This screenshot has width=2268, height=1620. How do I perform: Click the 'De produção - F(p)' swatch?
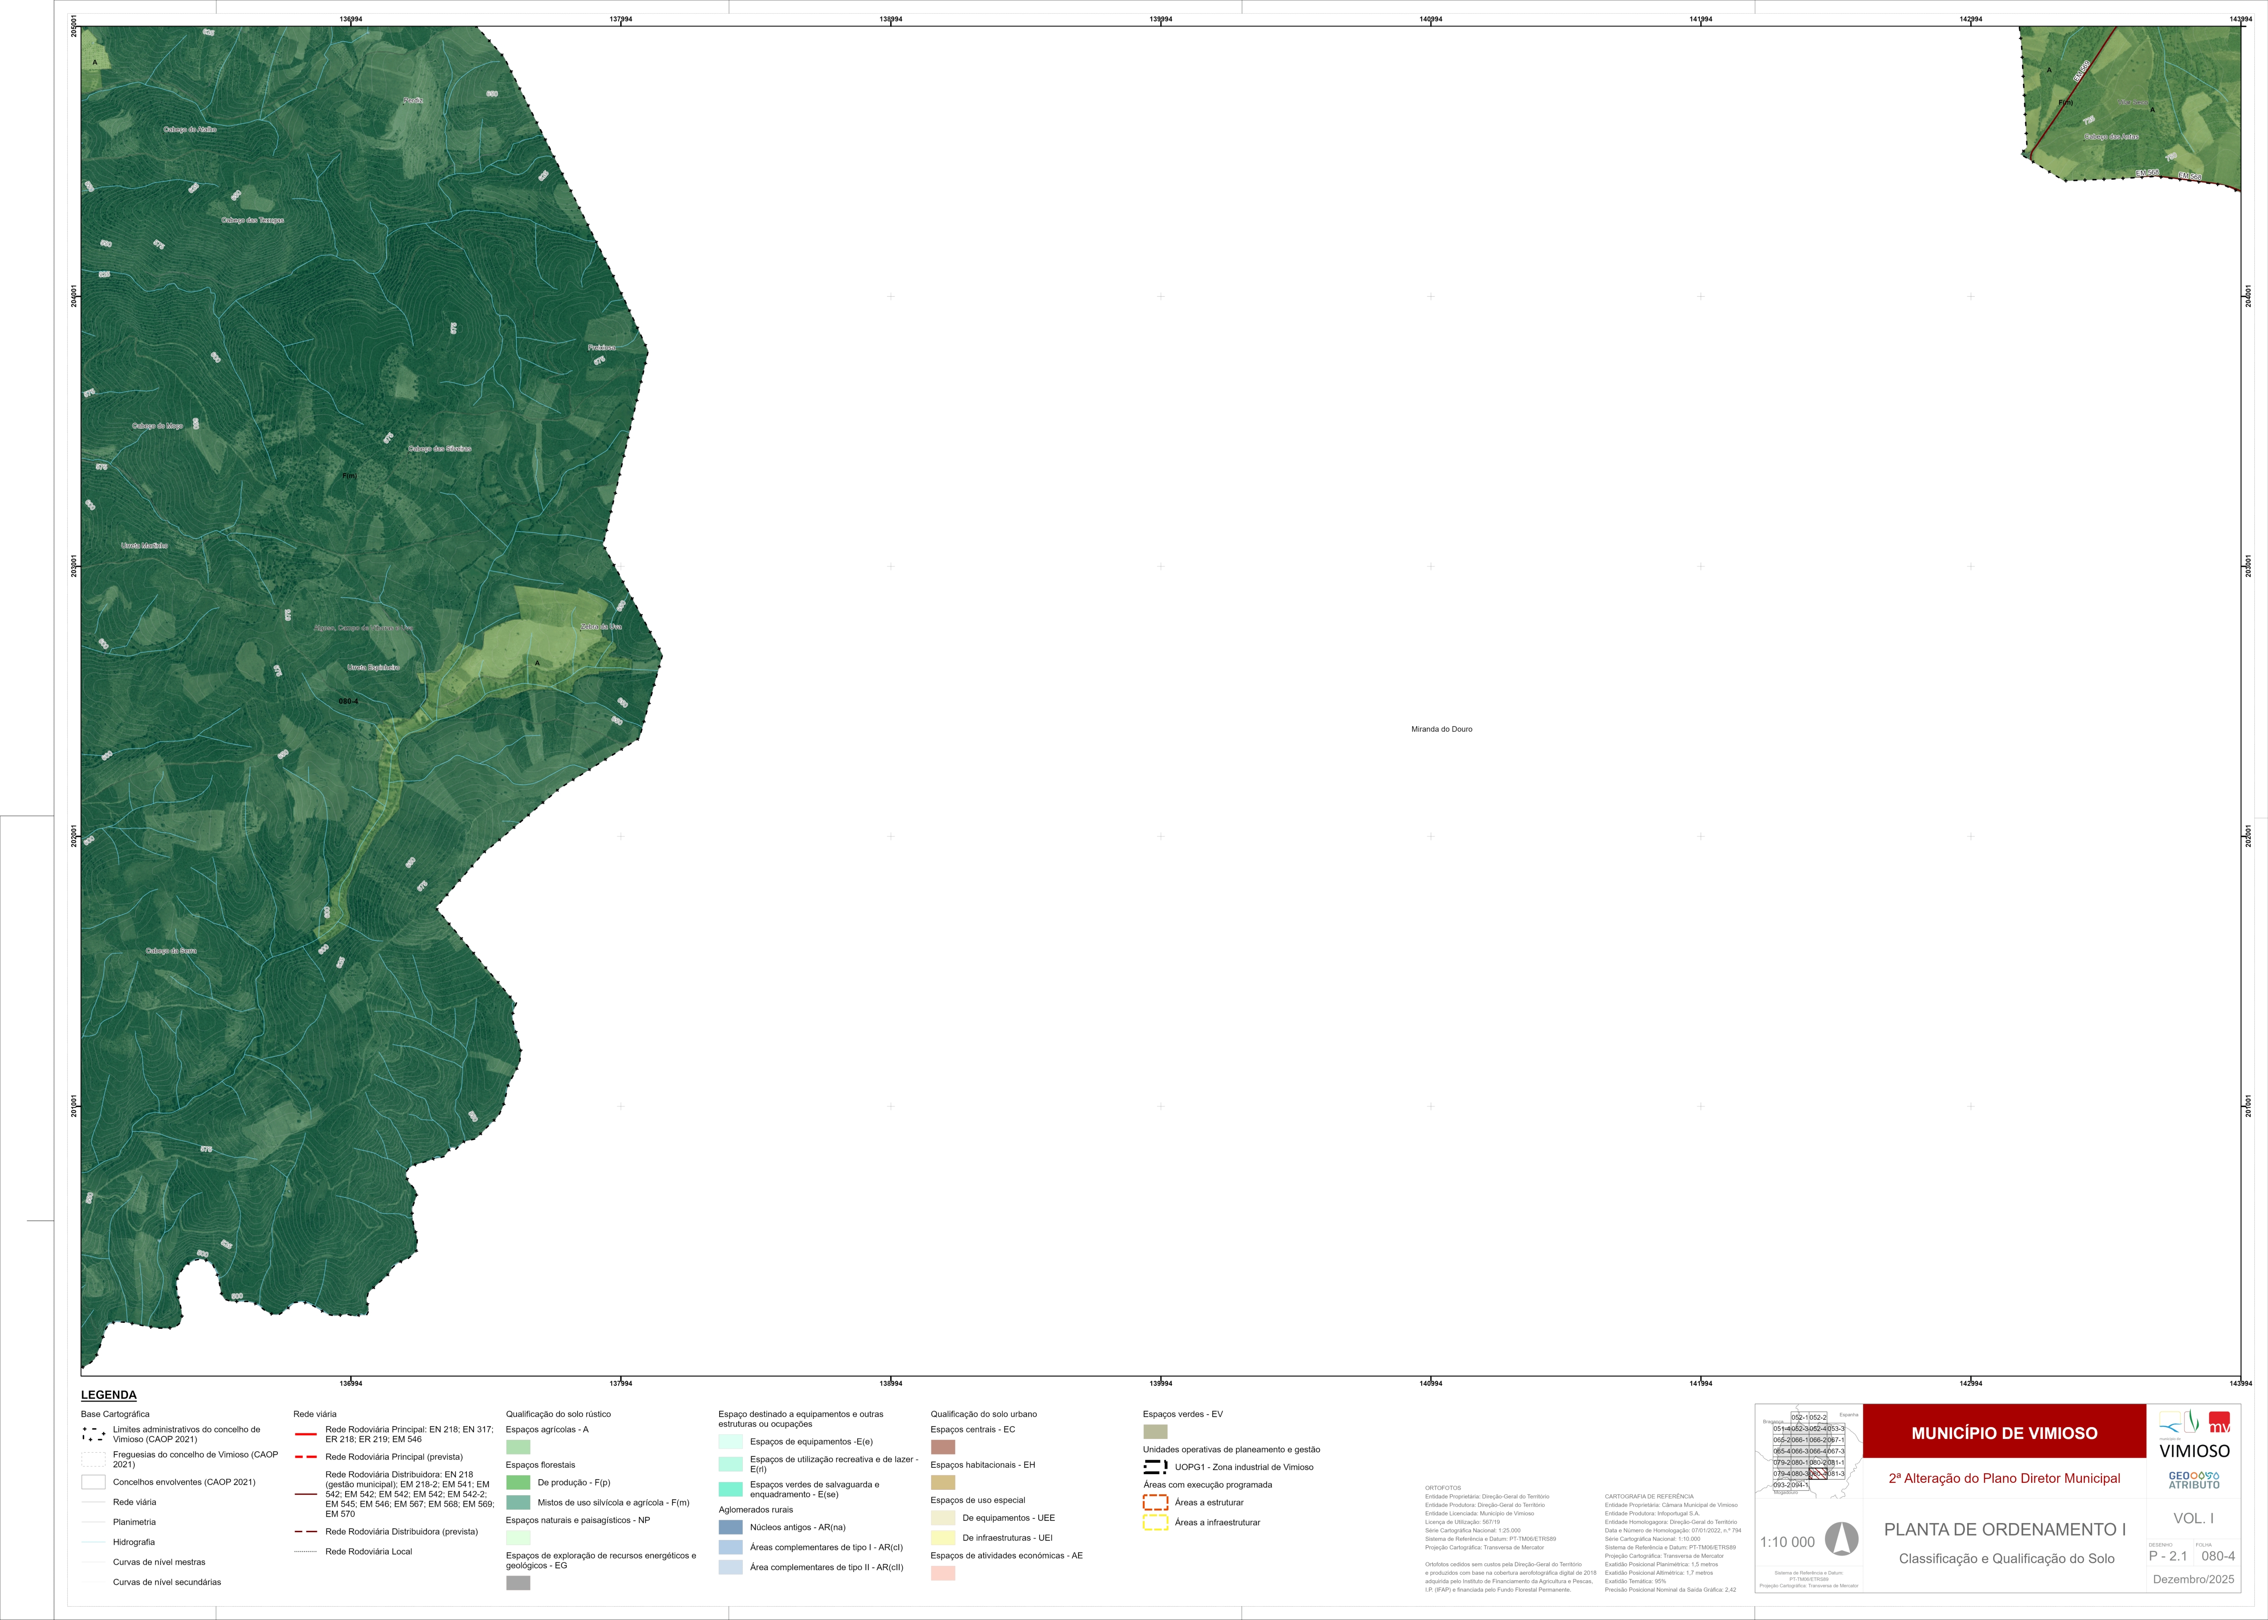518,1482
